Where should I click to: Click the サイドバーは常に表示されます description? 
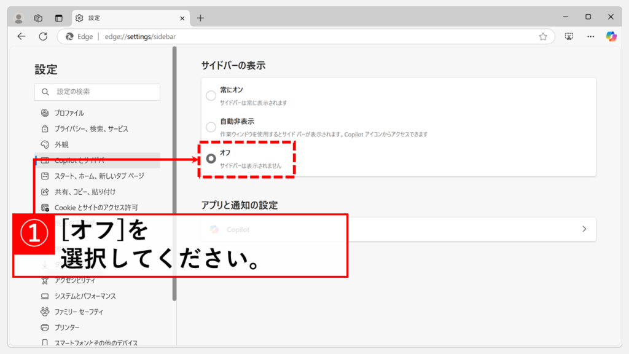click(254, 103)
